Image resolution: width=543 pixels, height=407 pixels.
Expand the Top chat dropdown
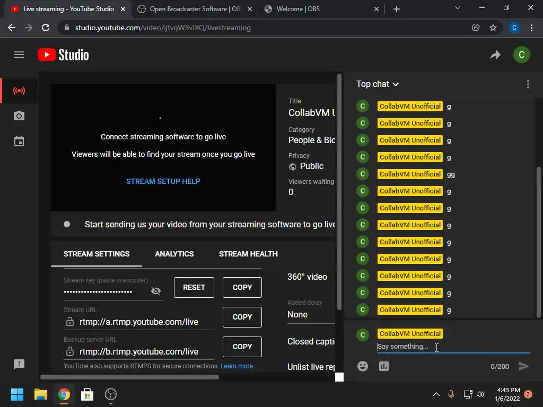[x=378, y=84]
